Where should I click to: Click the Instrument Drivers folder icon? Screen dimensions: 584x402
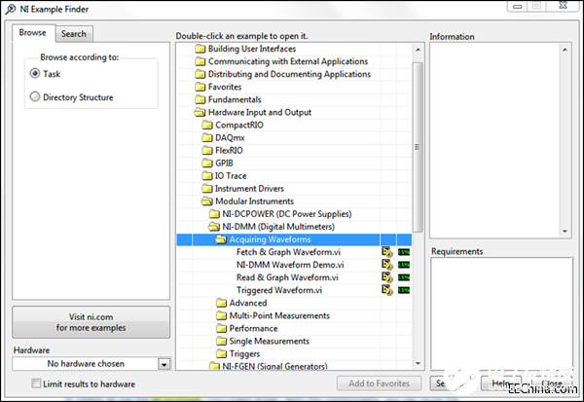point(207,189)
